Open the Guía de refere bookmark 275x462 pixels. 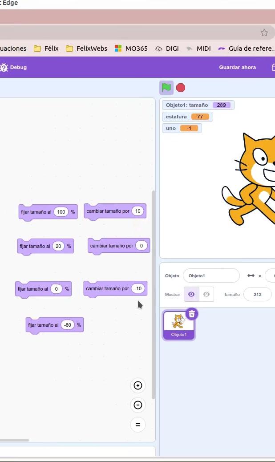(246, 49)
